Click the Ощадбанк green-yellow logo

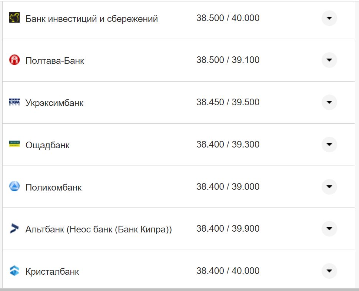point(14,144)
